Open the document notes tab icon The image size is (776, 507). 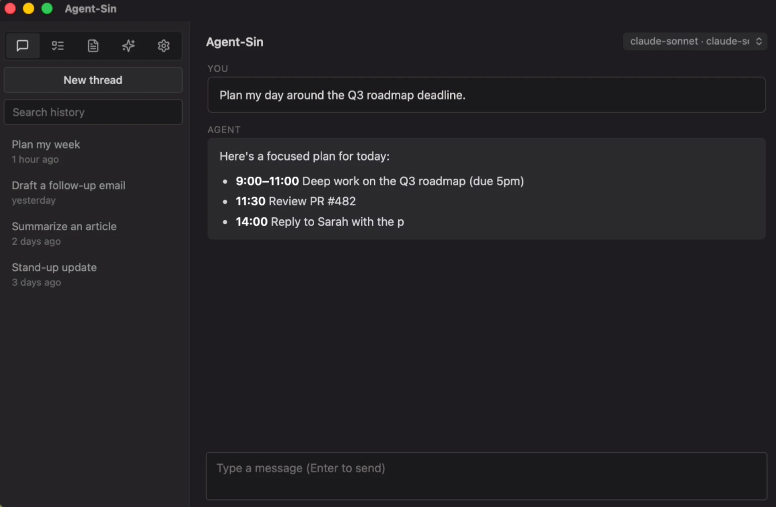(93, 46)
